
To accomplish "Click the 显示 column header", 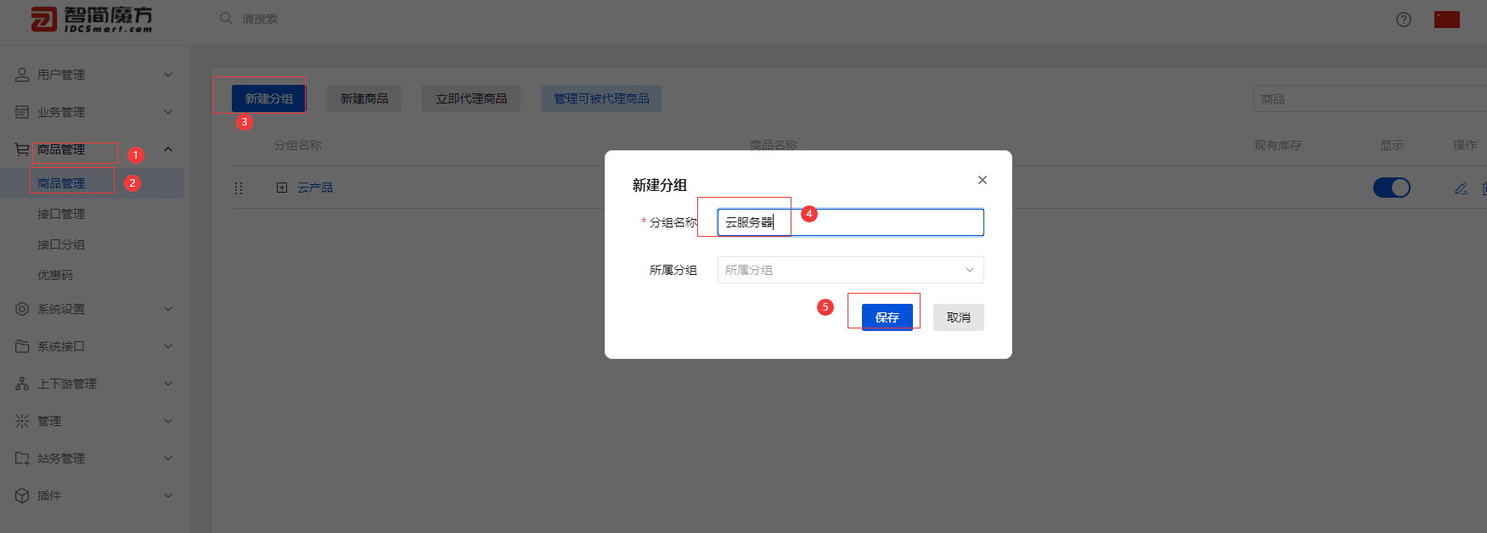I will tap(1392, 145).
